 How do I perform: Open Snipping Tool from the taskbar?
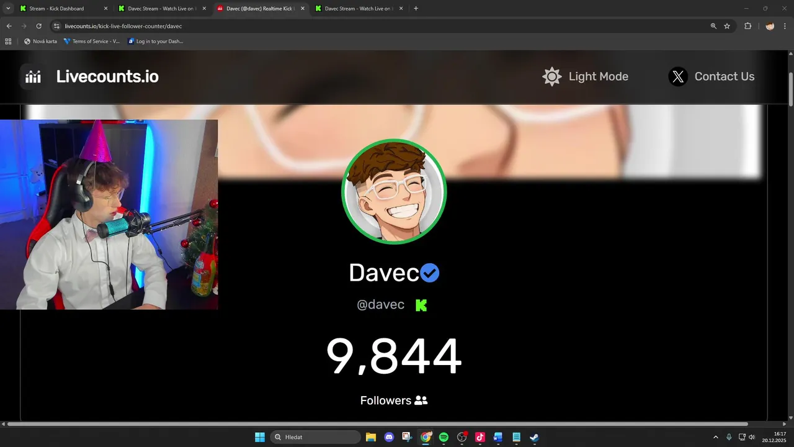click(x=407, y=437)
